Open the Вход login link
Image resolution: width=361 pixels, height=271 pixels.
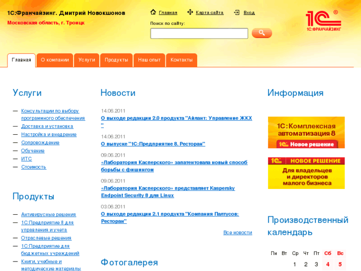click(249, 13)
